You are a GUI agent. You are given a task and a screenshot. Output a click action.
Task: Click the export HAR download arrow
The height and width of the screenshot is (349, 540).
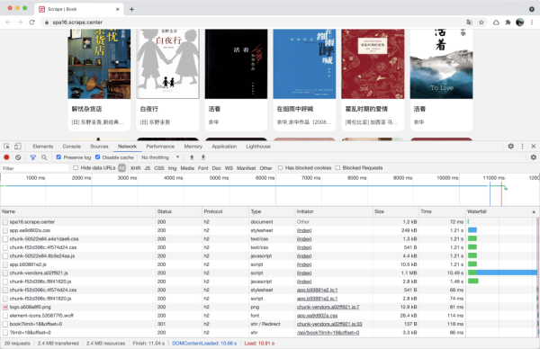(203, 157)
